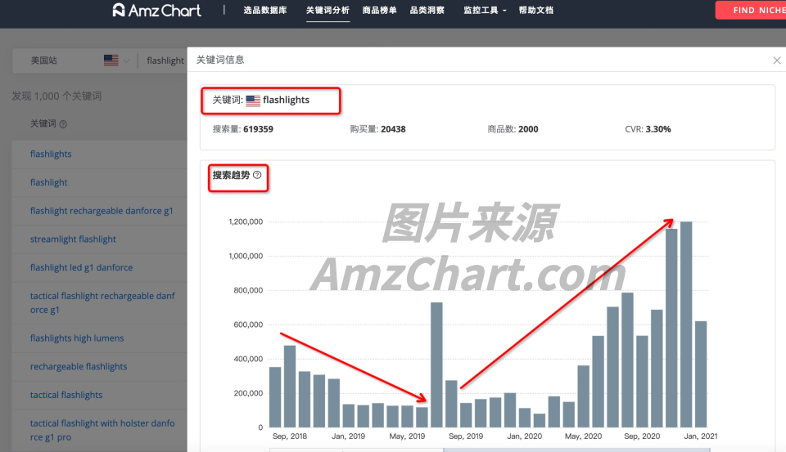Open the 帮助文档 menu item
Screen dimensions: 786x452
pyautogui.click(x=535, y=10)
